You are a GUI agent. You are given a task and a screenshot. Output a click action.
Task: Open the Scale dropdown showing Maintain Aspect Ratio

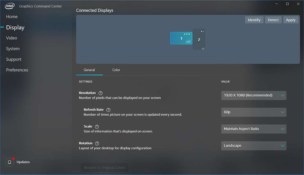pos(253,129)
